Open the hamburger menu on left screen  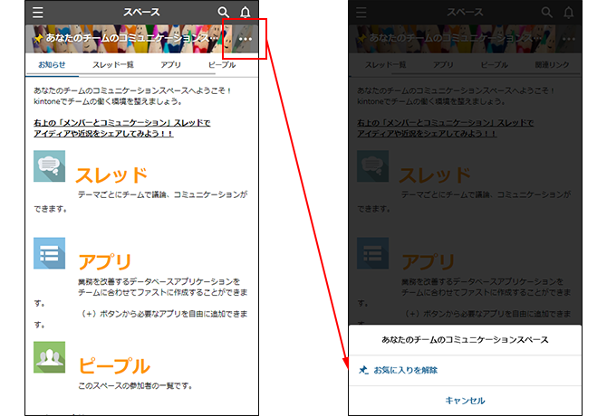tap(37, 13)
